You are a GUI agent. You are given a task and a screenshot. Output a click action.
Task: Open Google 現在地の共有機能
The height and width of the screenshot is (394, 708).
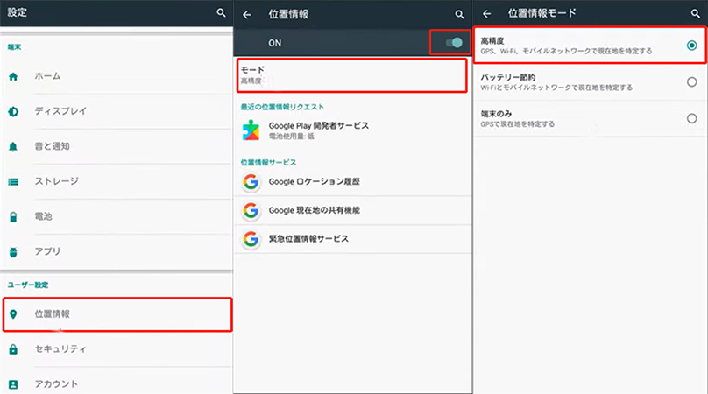[x=352, y=210]
